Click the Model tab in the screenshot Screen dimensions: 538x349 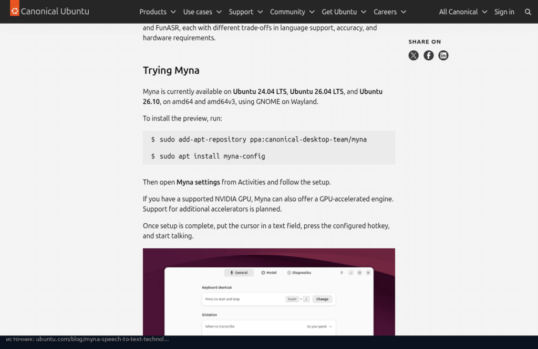point(268,272)
